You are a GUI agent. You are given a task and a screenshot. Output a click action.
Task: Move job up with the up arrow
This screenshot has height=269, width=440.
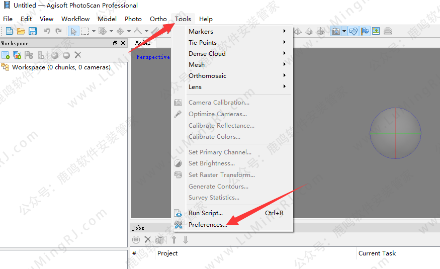(174, 239)
